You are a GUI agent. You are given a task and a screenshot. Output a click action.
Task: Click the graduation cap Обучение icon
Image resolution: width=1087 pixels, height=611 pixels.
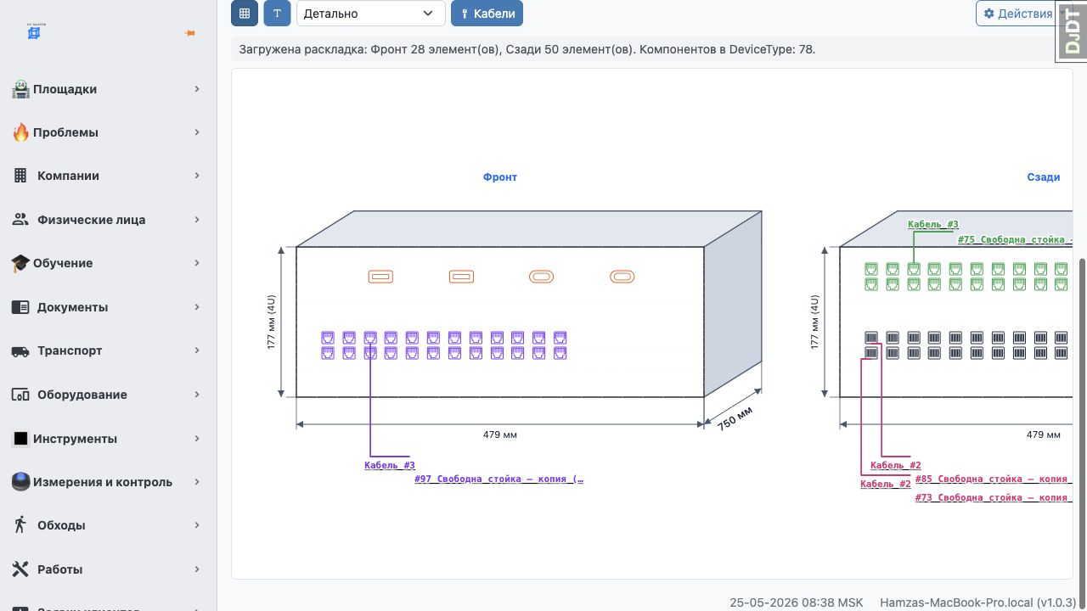pos(20,263)
